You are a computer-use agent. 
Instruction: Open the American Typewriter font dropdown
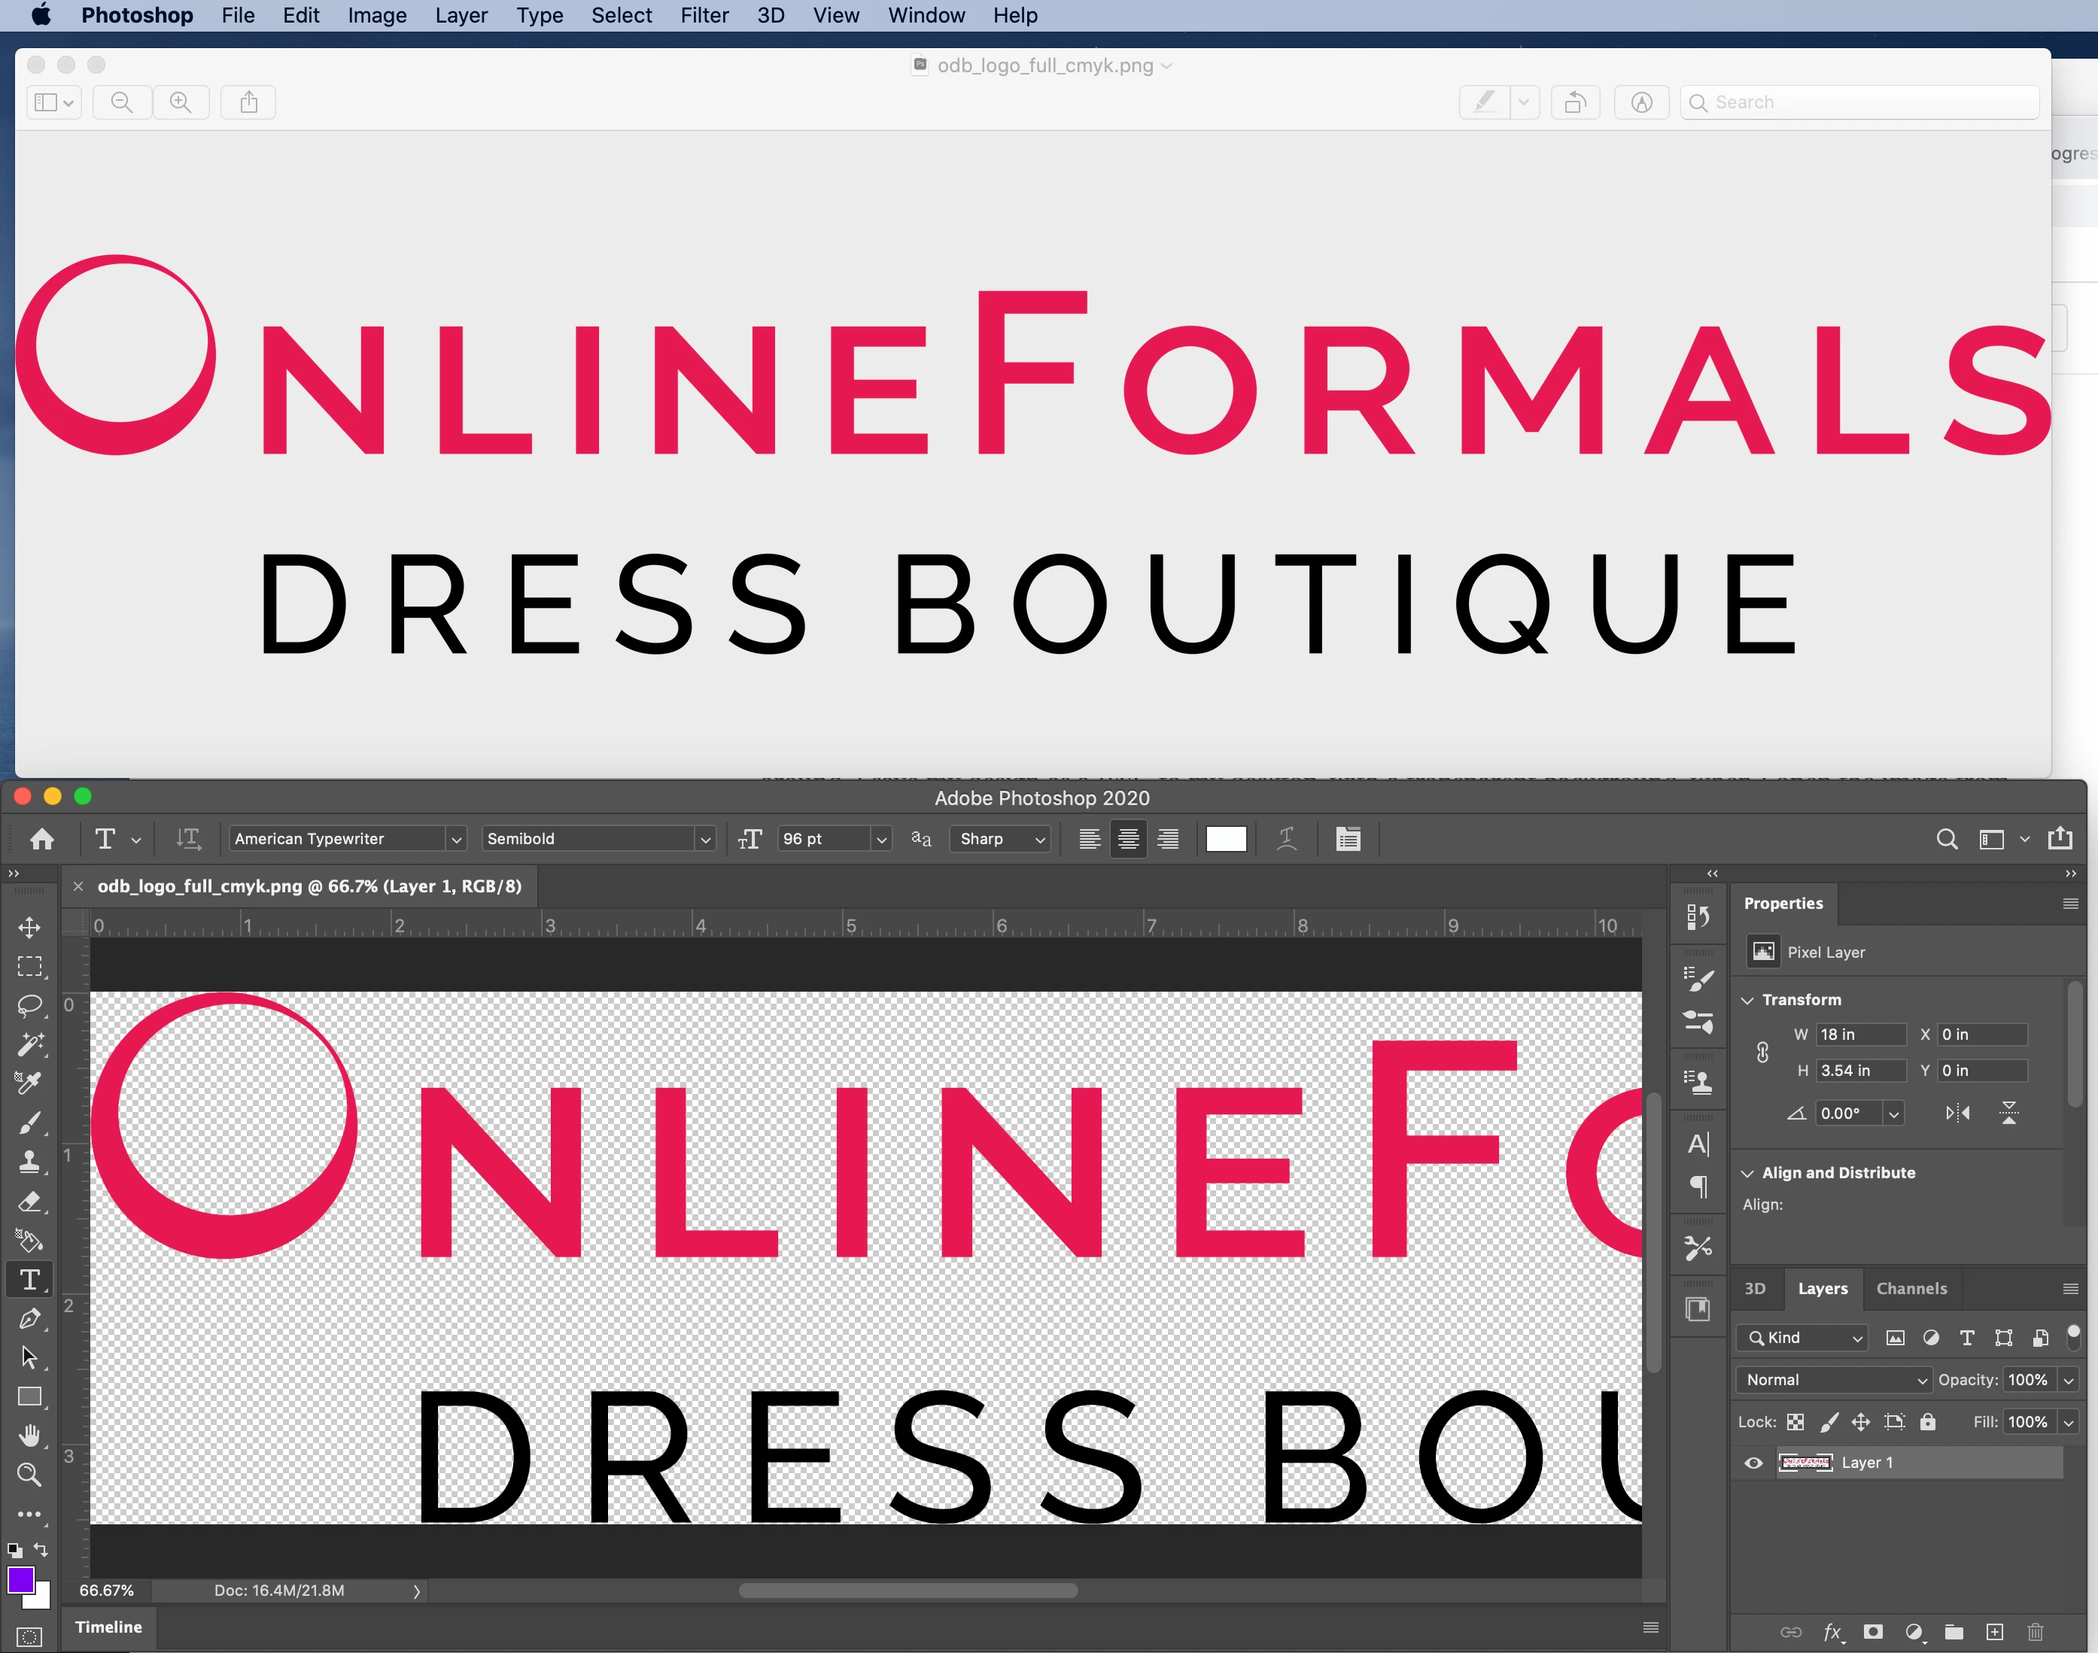coord(456,839)
